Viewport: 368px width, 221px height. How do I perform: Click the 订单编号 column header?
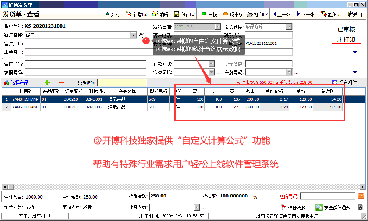pyautogui.click(x=74, y=91)
